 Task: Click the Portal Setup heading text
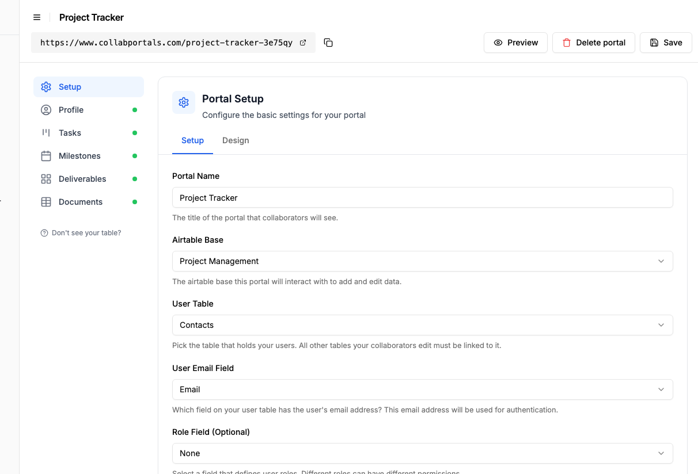point(233,99)
